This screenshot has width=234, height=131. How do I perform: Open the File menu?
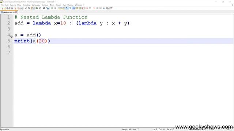click(2, 5)
